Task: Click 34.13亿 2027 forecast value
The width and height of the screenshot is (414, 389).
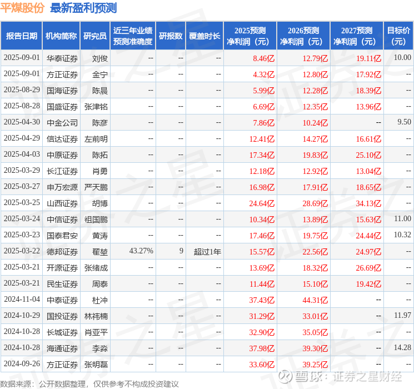Action: [368, 203]
